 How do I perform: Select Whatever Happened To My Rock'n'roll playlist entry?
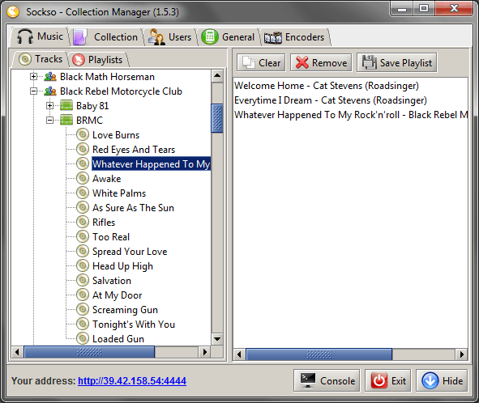pyautogui.click(x=350, y=115)
